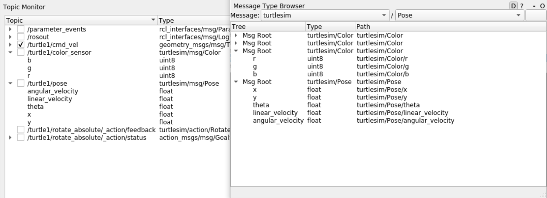Click the blank button beside Pose dropdown
Image resolution: width=547 pixels, height=198 pixels.
(x=536, y=15)
